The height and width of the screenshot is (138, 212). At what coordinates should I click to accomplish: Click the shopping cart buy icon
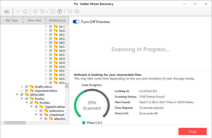(x=70, y=11)
